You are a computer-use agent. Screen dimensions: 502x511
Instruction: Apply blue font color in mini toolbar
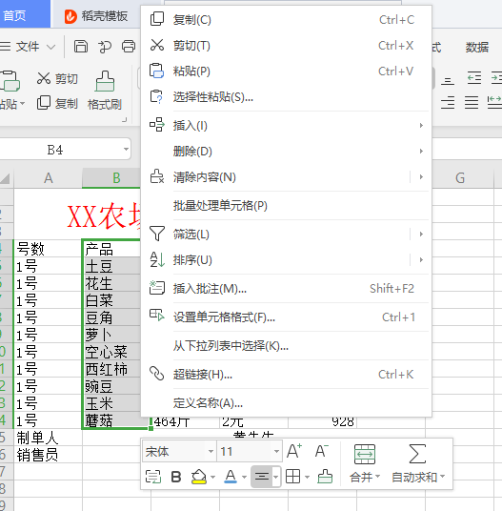point(231,477)
